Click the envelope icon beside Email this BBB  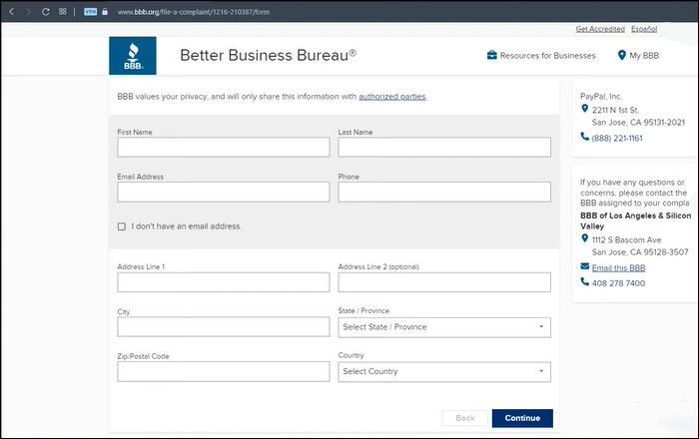point(585,267)
